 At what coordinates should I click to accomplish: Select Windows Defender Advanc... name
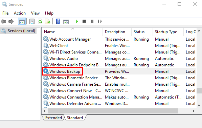click(x=75, y=104)
